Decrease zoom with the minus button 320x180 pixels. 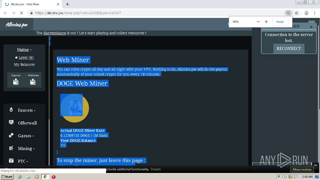pyautogui.click(x=258, y=22)
